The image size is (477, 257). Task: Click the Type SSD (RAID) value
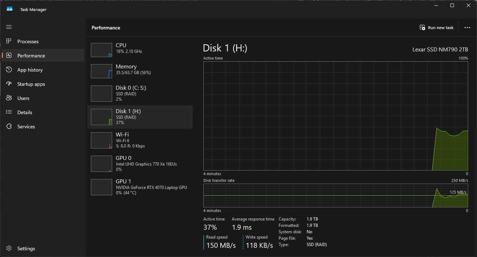tap(317, 245)
